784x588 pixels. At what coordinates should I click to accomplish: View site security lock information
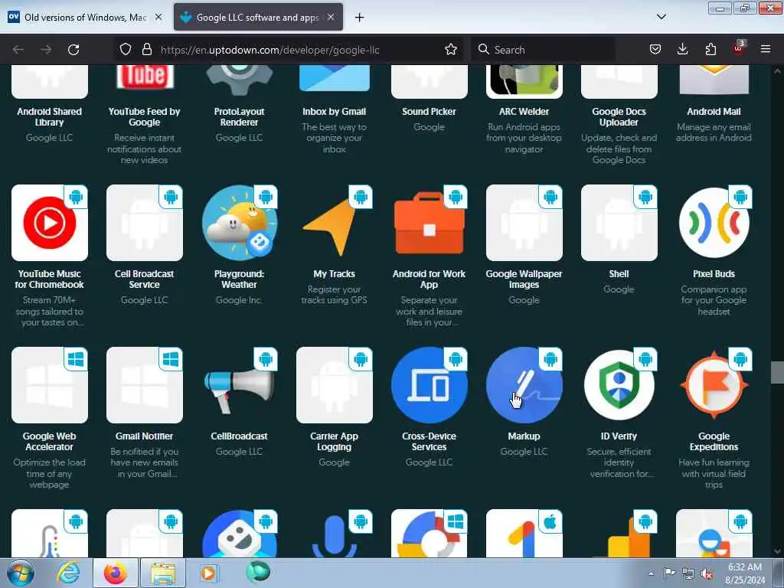(x=146, y=50)
